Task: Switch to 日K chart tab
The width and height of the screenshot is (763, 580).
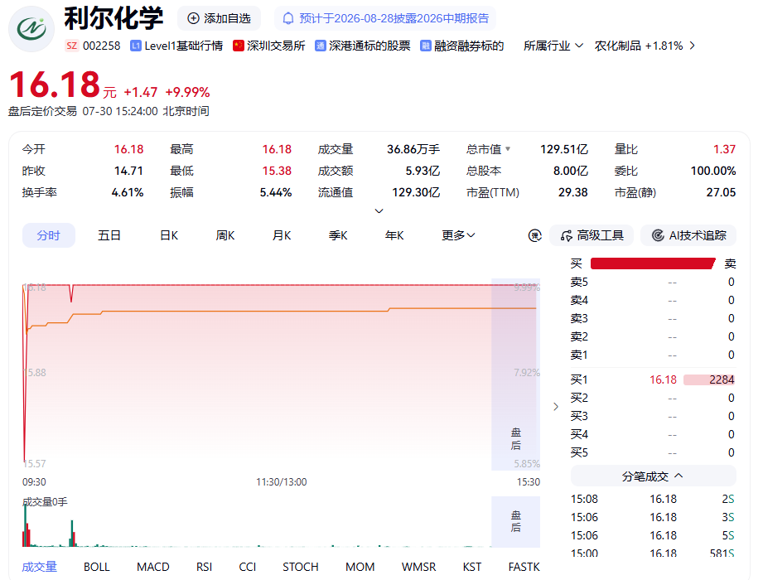Action: (x=169, y=235)
